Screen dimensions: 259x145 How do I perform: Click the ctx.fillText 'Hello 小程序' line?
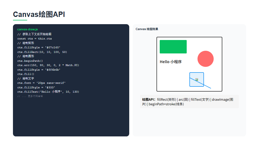coord(48,92)
